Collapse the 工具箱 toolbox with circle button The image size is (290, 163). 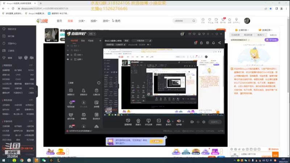tap(99, 83)
